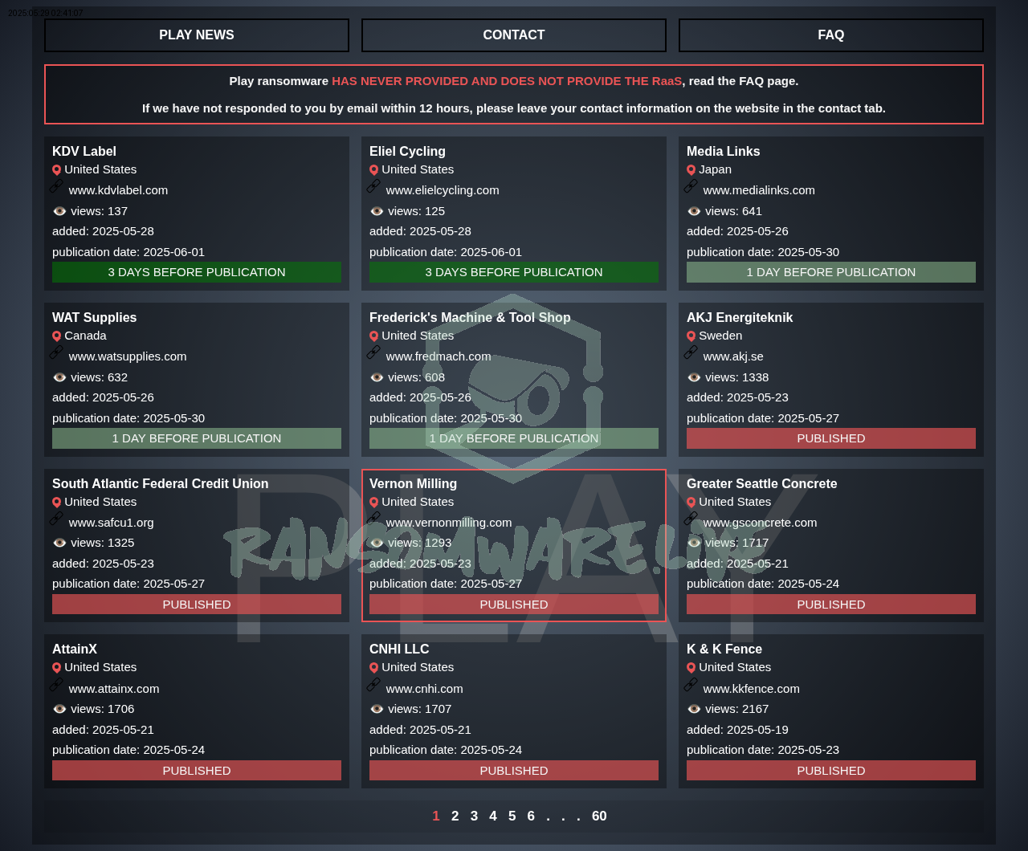Click location pin icon in Eliel Cycling card
The width and height of the screenshot is (1028, 851).
(x=374, y=170)
